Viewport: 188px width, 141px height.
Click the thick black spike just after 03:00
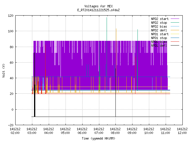35,85
